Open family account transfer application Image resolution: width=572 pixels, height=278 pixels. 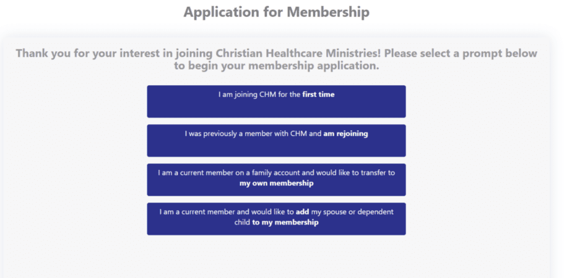276,180
